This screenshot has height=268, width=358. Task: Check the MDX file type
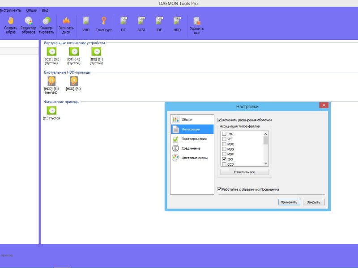click(x=224, y=144)
